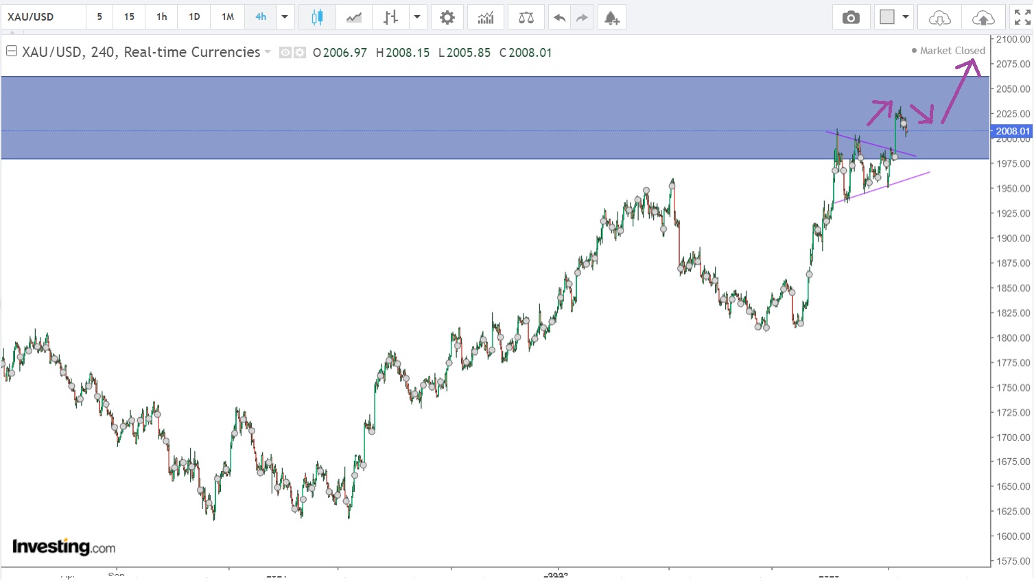Click the 1900.00 price axis label

pyautogui.click(x=1013, y=239)
